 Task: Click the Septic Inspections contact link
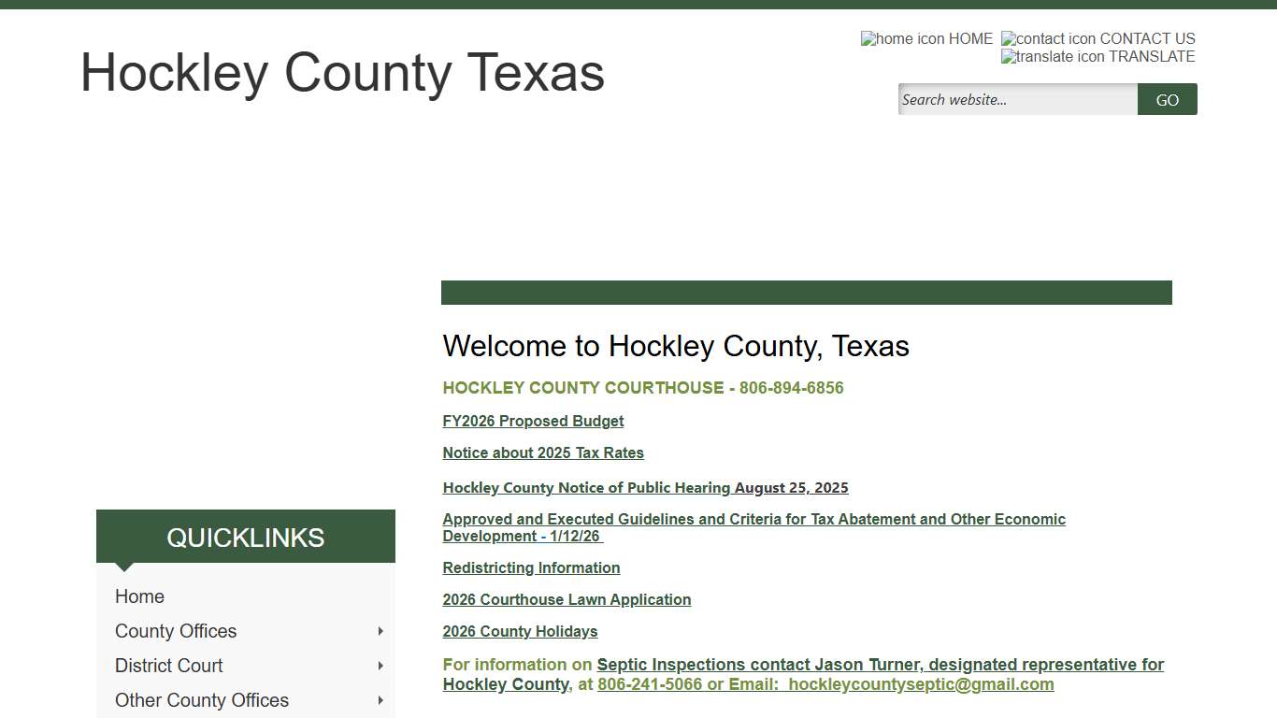[880, 664]
